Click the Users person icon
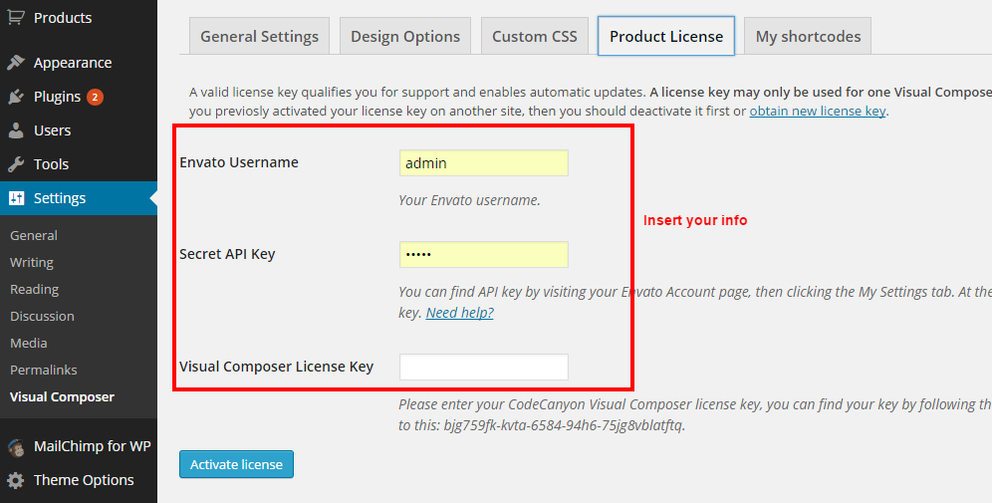992x503 pixels. (x=16, y=130)
